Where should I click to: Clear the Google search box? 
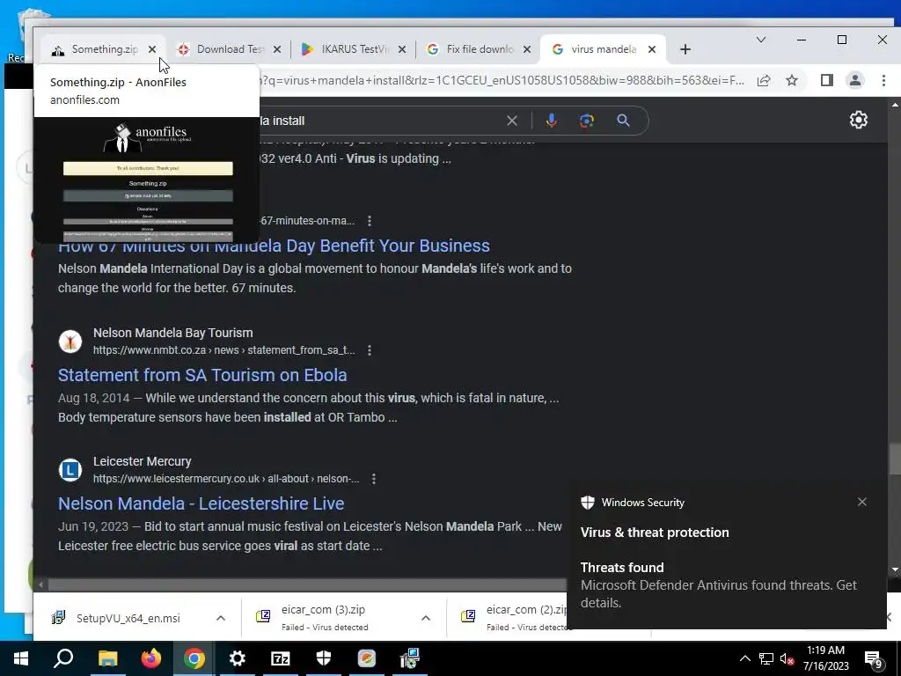pyautogui.click(x=512, y=121)
